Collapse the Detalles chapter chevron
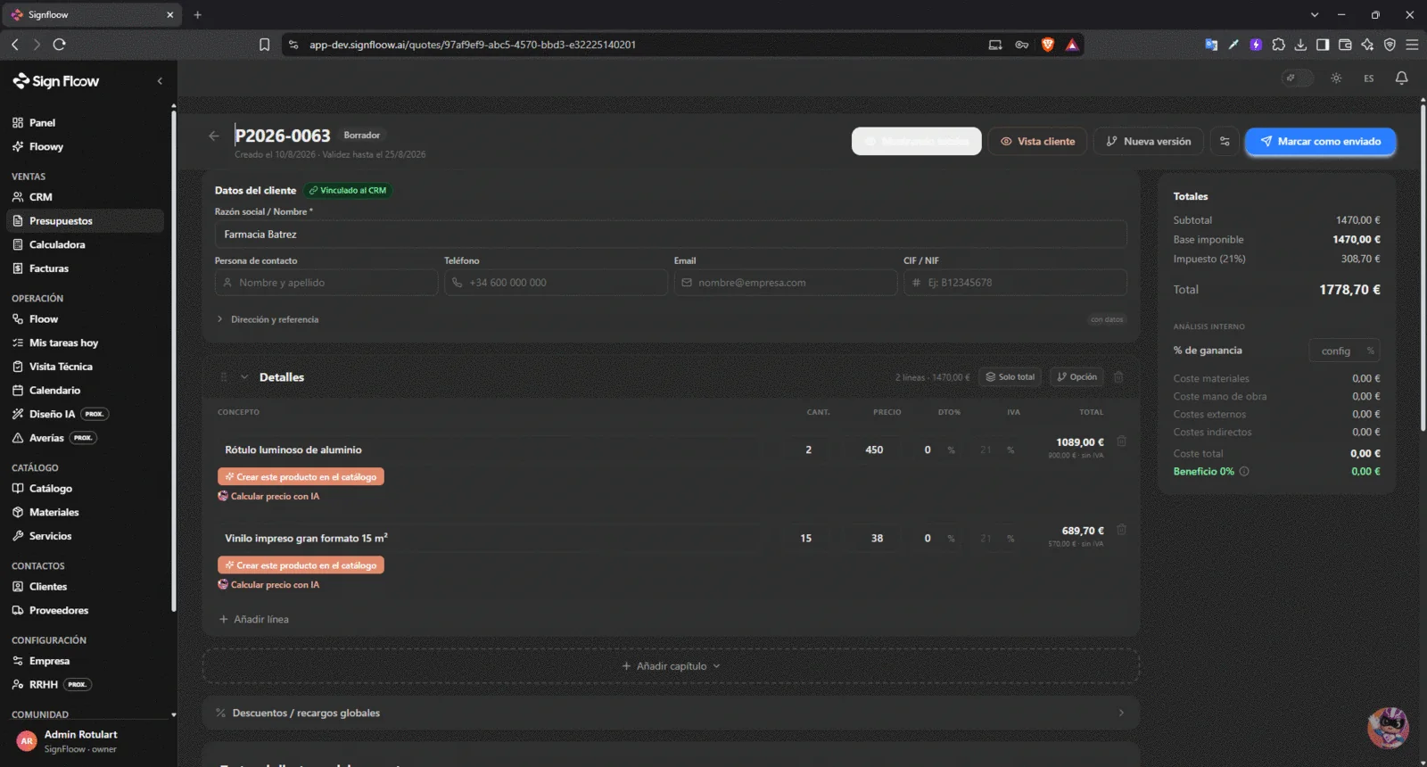The height and width of the screenshot is (767, 1427). (x=244, y=377)
